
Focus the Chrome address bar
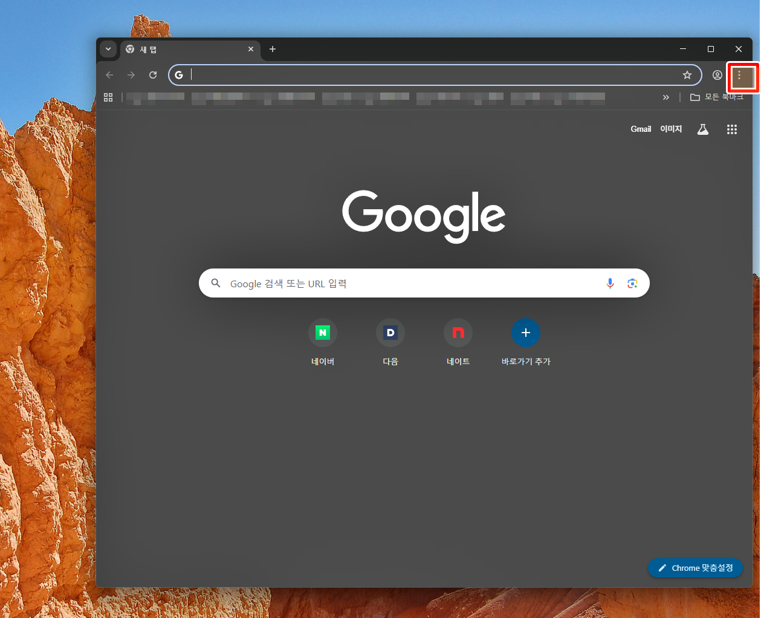click(x=435, y=75)
